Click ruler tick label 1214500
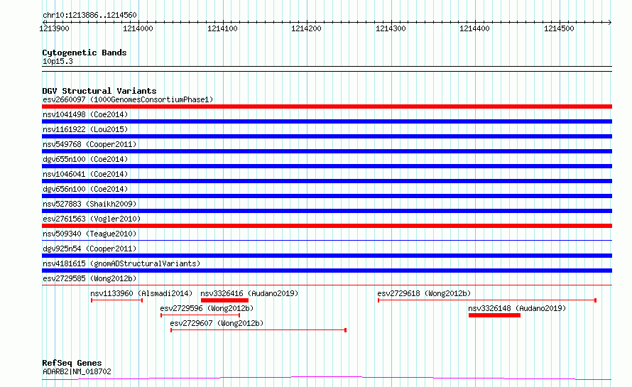The image size is (632, 387). click(559, 28)
